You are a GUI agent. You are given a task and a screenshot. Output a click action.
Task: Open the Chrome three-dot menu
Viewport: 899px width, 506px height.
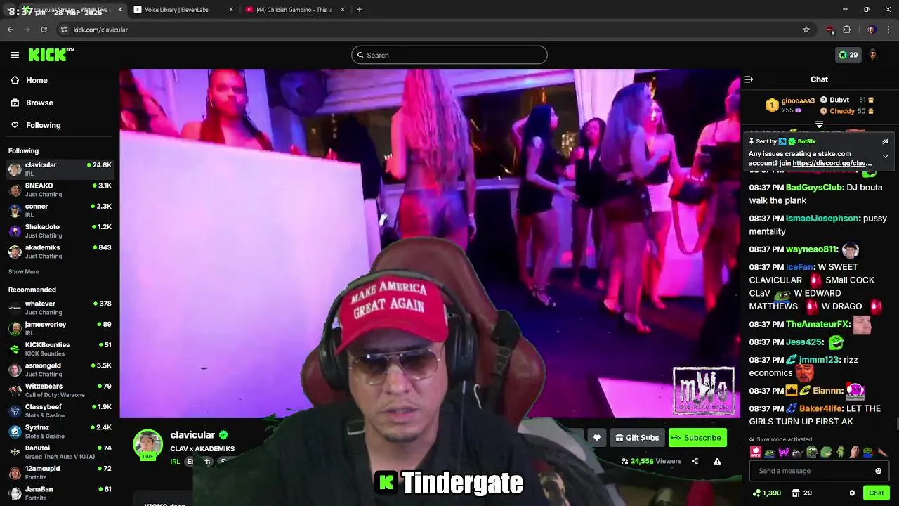(888, 30)
